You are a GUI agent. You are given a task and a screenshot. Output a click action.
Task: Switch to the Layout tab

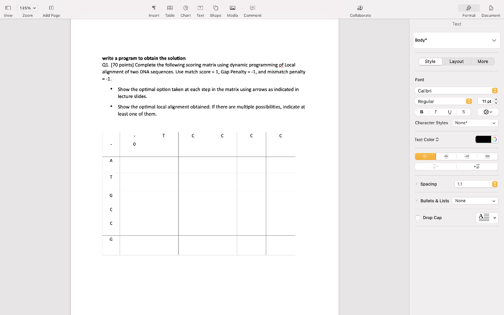(x=456, y=62)
